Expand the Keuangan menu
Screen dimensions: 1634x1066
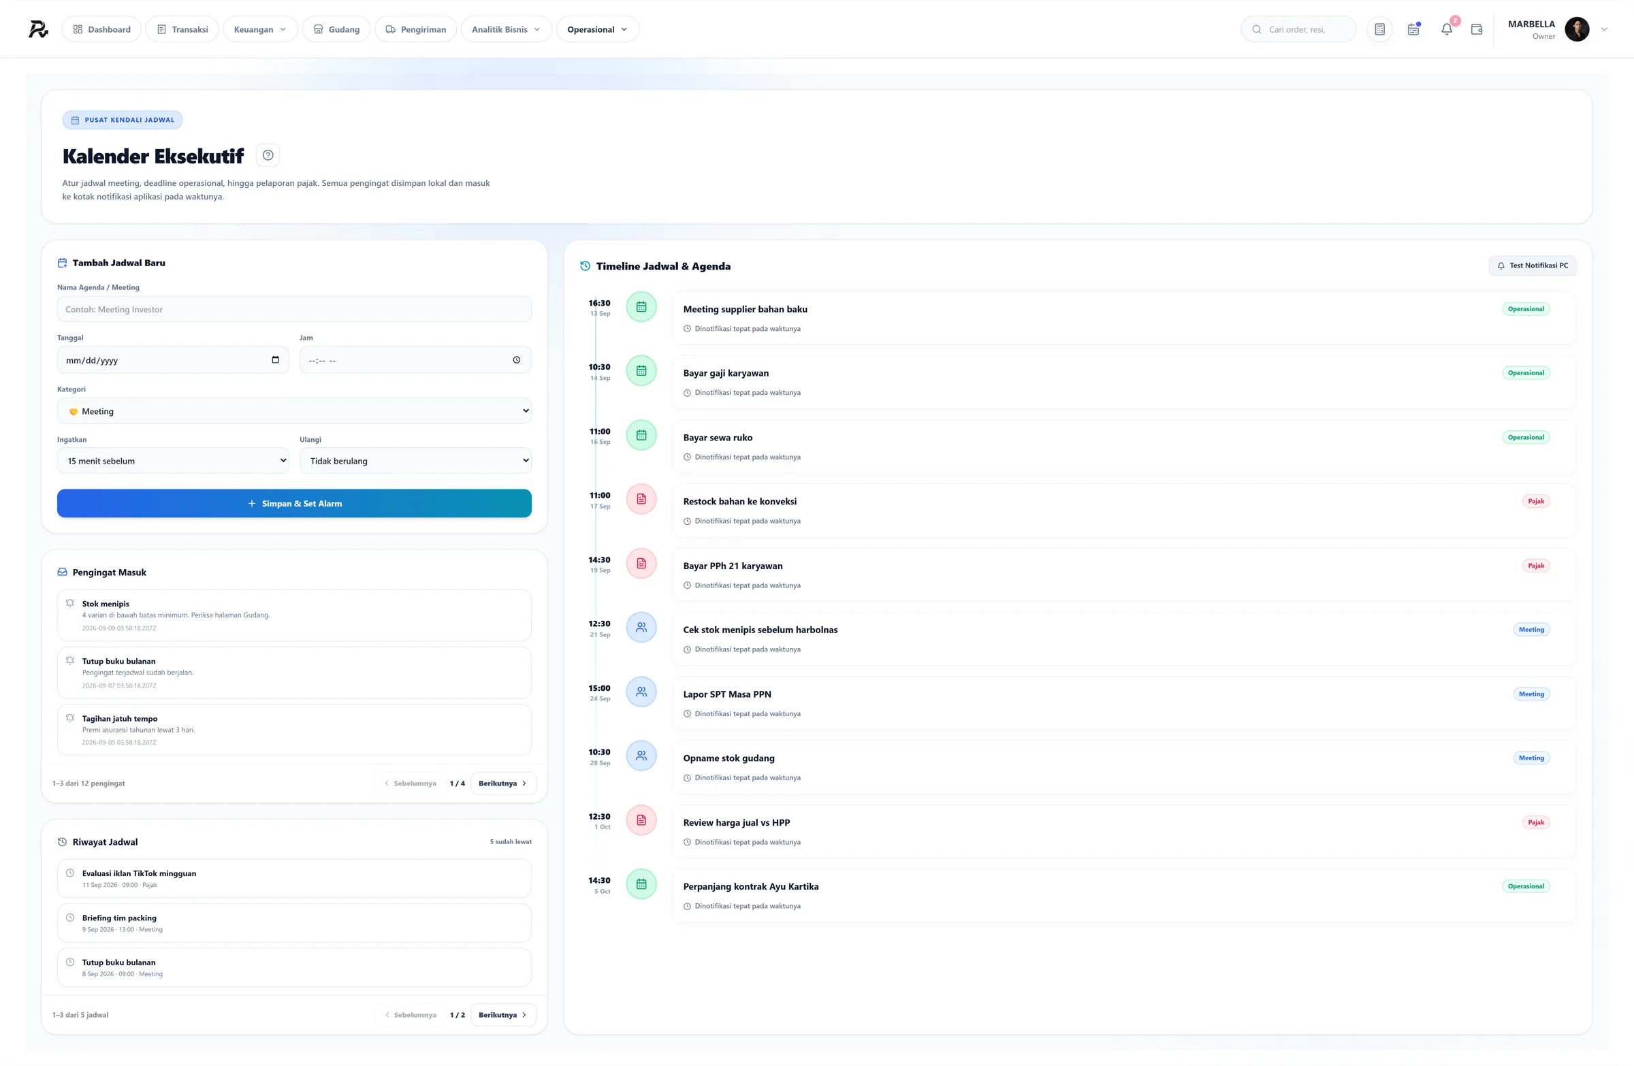tap(260, 29)
